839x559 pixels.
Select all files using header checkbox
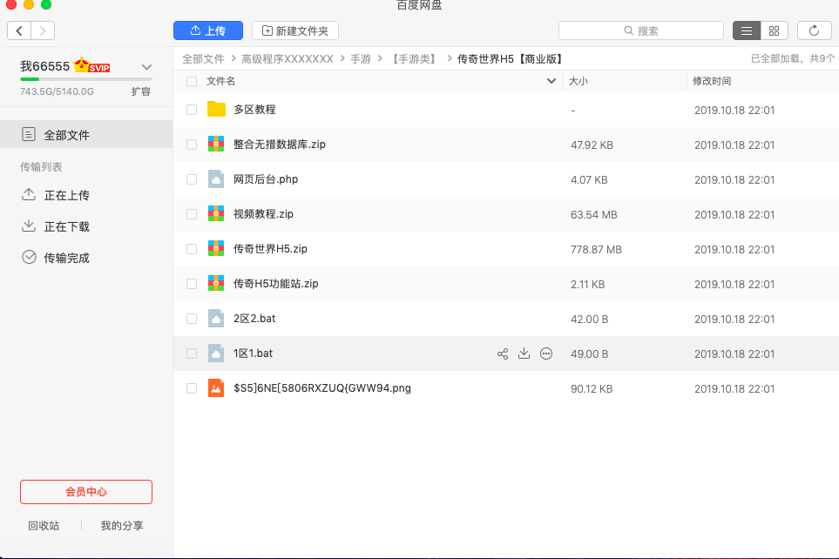click(x=192, y=81)
